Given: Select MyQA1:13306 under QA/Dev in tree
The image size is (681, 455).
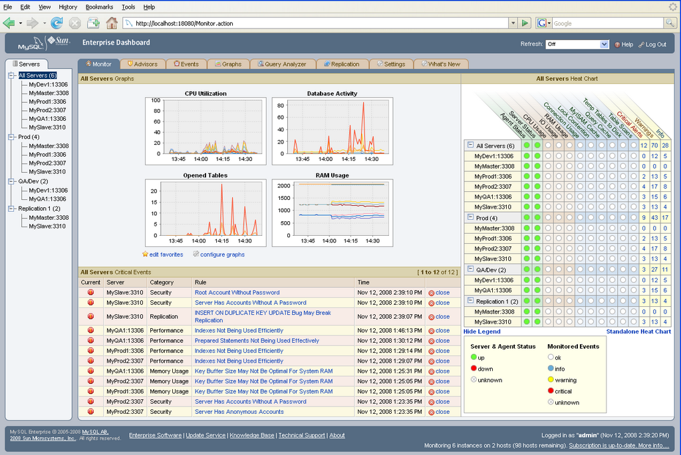Looking at the screenshot, I should tap(47, 199).
